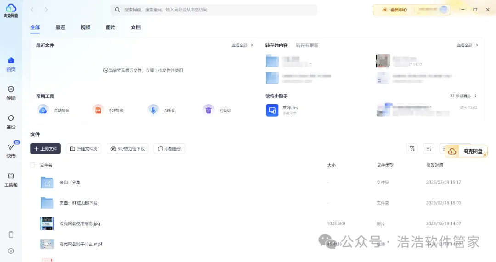Open the PDF转换 tool
Viewport: 496px width, 262px height.
108,110
